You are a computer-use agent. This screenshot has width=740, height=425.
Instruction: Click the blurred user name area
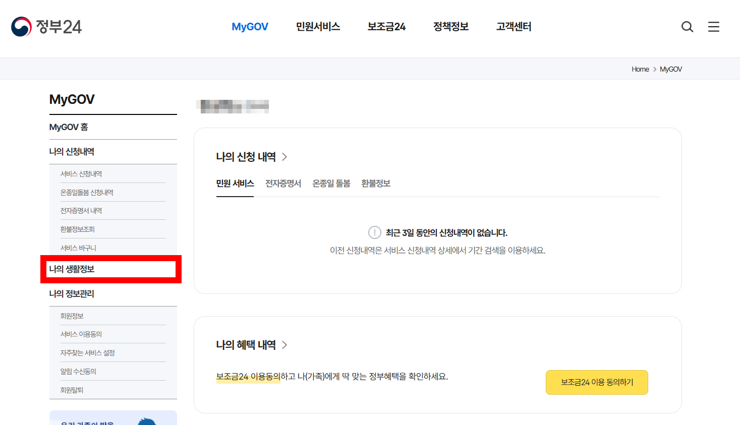(233, 106)
